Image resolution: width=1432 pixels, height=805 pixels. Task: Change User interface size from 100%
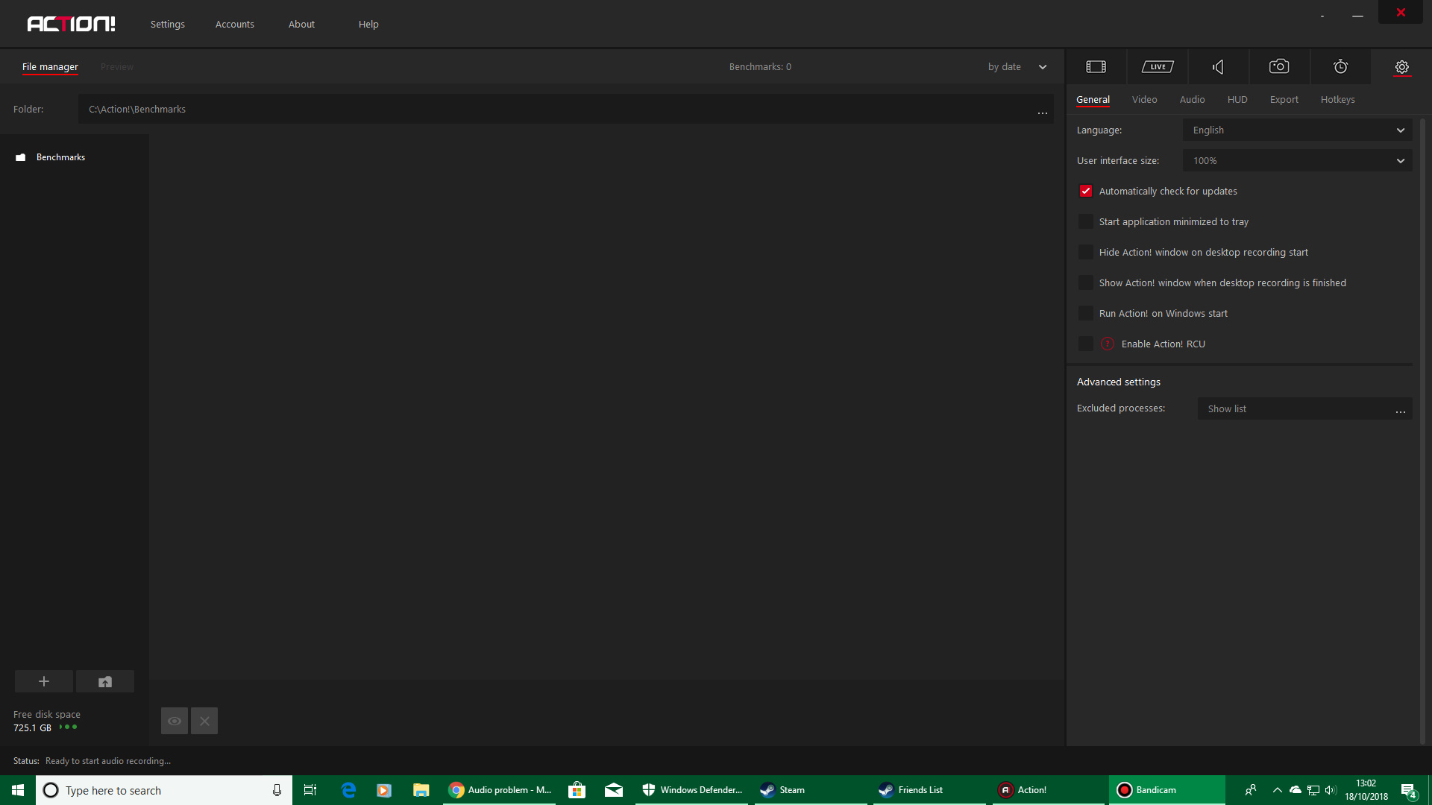coord(1297,160)
